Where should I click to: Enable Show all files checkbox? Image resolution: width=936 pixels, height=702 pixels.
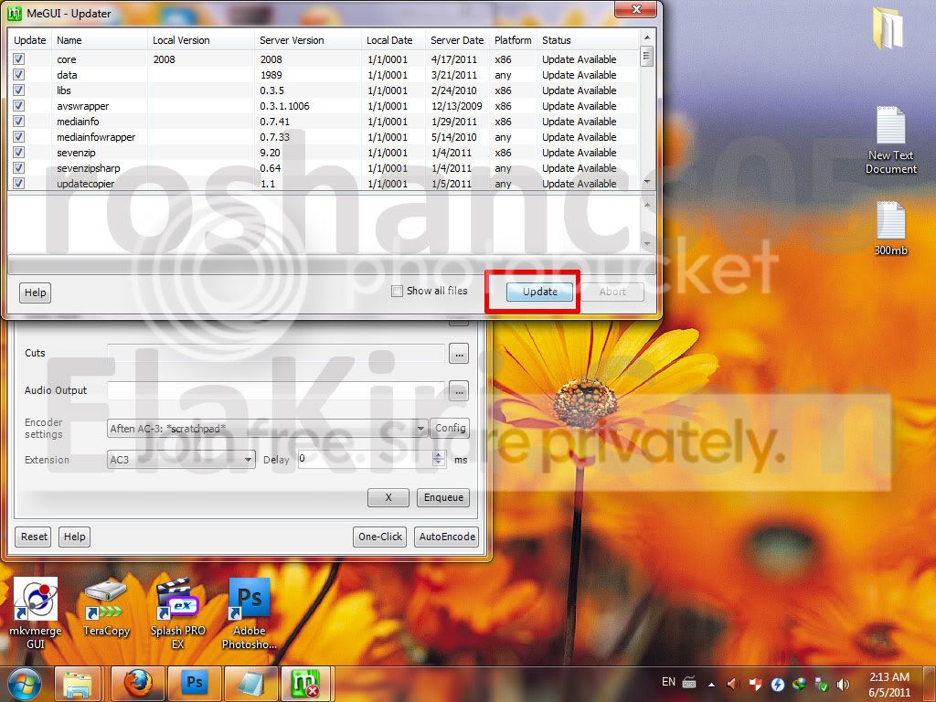pyautogui.click(x=397, y=292)
